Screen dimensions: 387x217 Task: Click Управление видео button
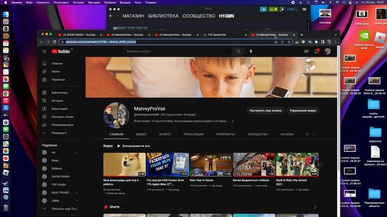[302, 111]
